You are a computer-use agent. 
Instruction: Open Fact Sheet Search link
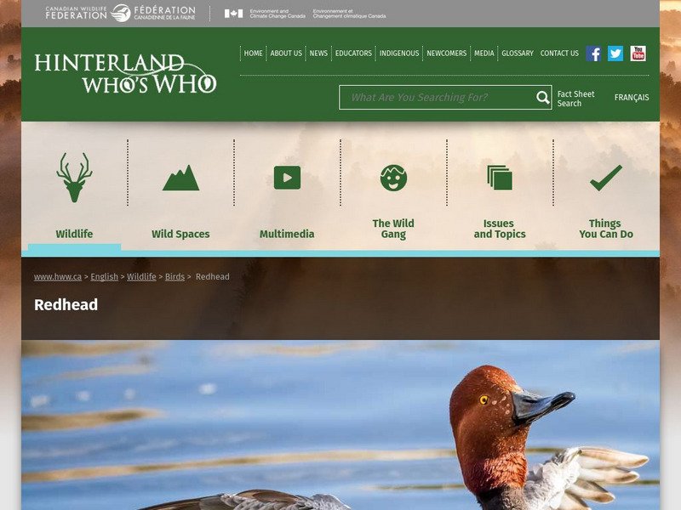(575, 99)
